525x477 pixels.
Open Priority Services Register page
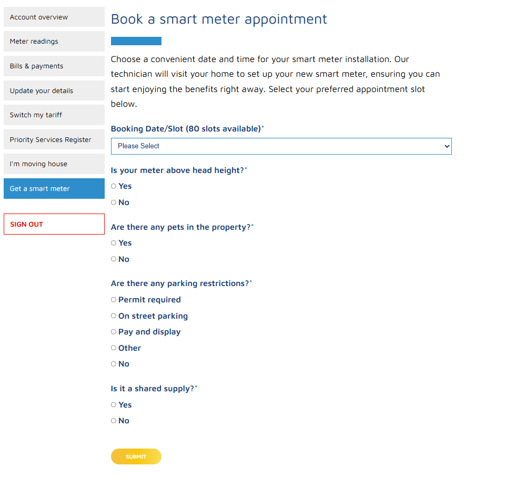[x=54, y=140]
